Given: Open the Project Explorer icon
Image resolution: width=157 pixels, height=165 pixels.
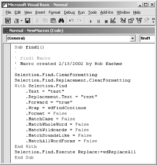Looking at the screenshot, I should (x=123, y=21).
